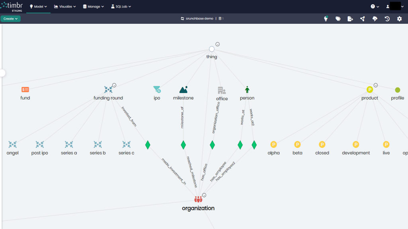Screen dimensions: 408x229
Task: Select the fund concept icon
Action: pyautogui.click(x=25, y=89)
